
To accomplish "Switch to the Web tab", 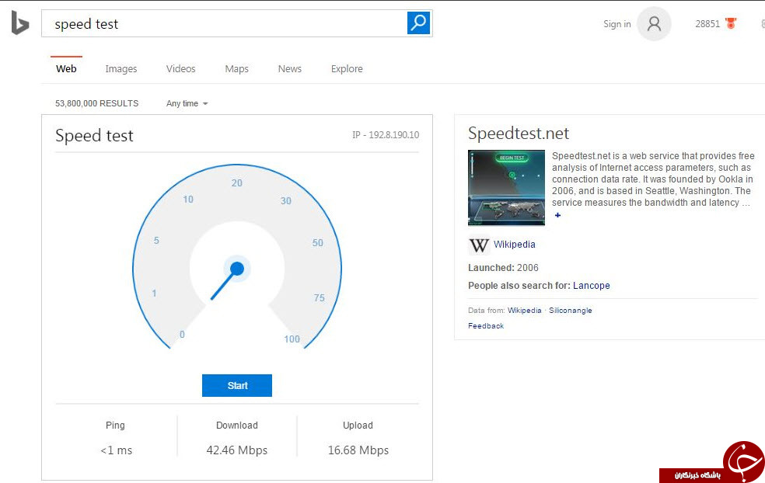I will (66, 68).
